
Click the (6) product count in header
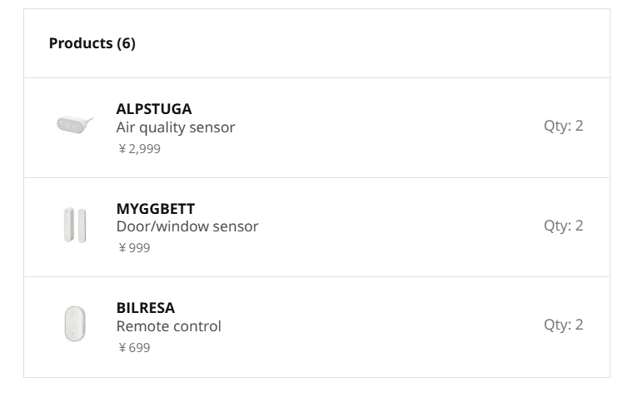pos(125,43)
